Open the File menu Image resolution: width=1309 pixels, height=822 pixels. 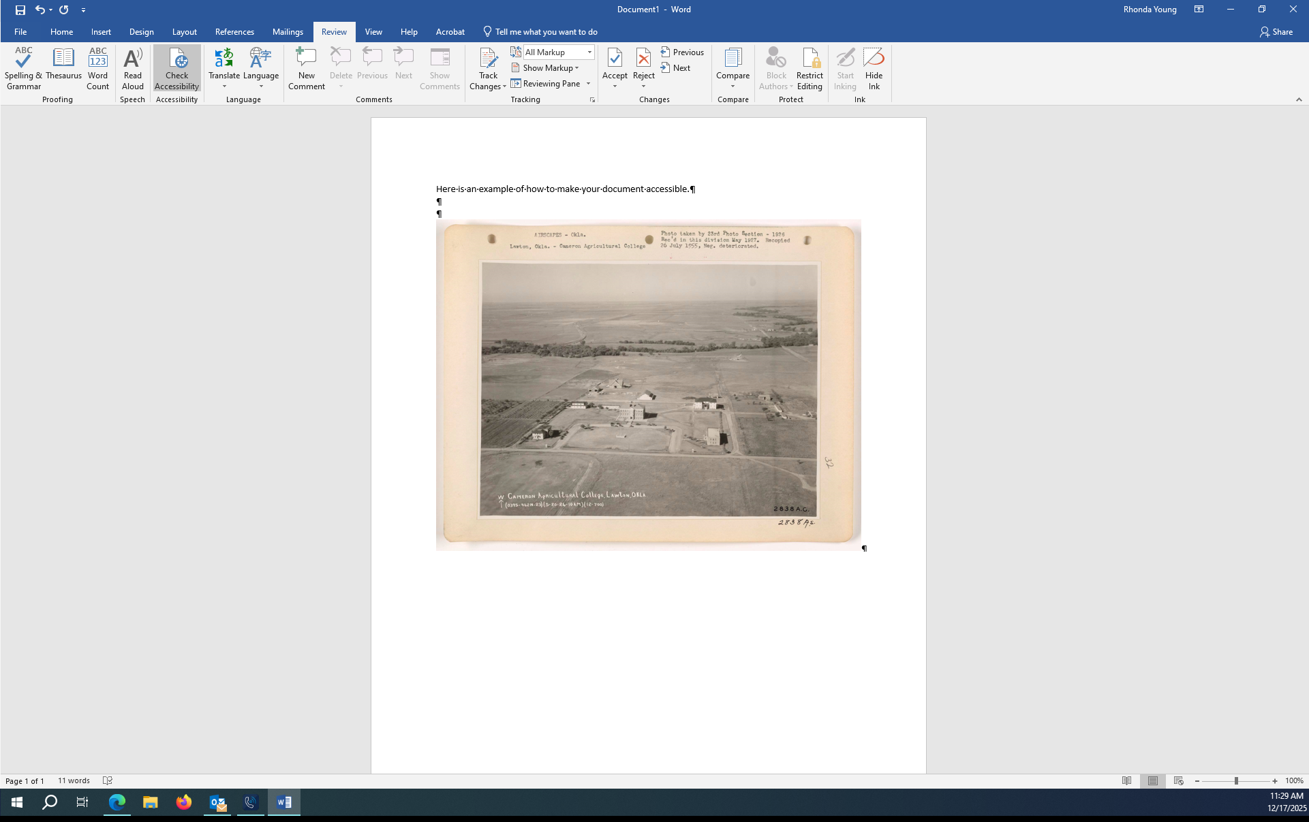20,32
